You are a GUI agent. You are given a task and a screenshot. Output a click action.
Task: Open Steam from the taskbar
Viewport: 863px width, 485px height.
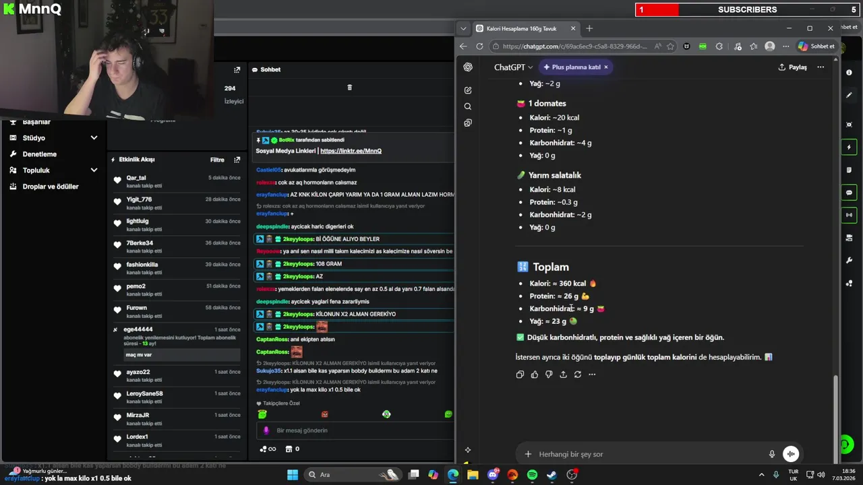tap(552, 475)
